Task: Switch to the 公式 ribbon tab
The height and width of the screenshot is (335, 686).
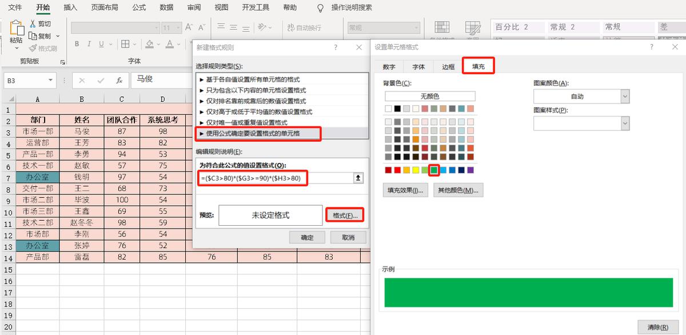Action: 139,7
